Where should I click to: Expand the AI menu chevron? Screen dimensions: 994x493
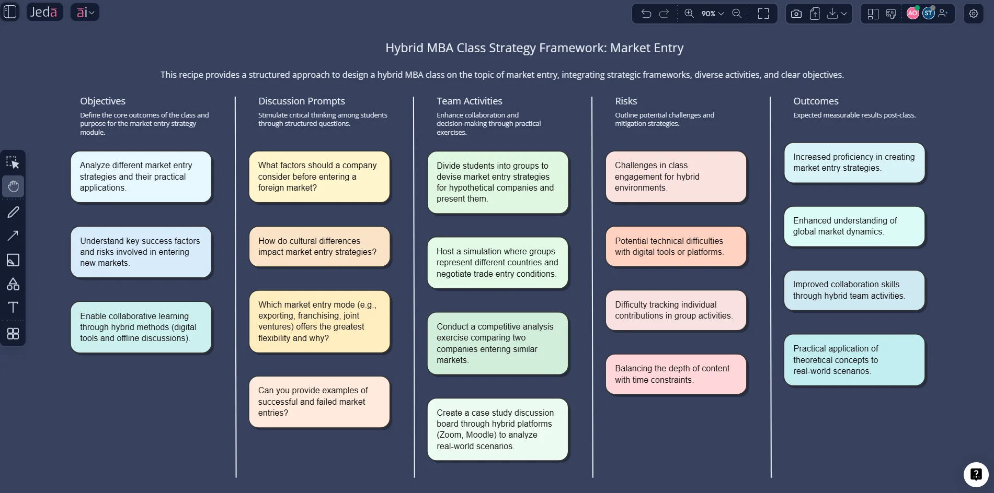pyautogui.click(x=92, y=11)
